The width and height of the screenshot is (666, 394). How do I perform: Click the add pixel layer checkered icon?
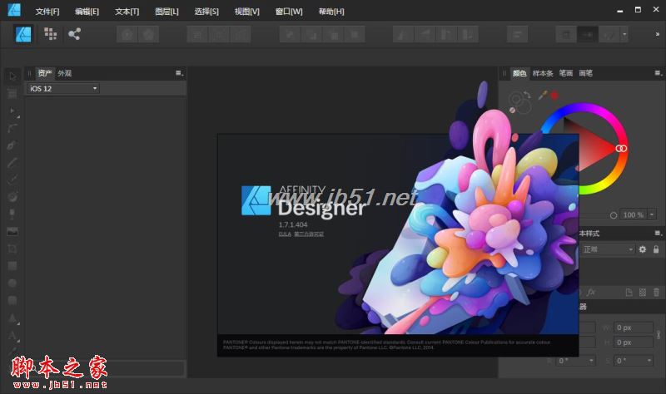pyautogui.click(x=643, y=293)
